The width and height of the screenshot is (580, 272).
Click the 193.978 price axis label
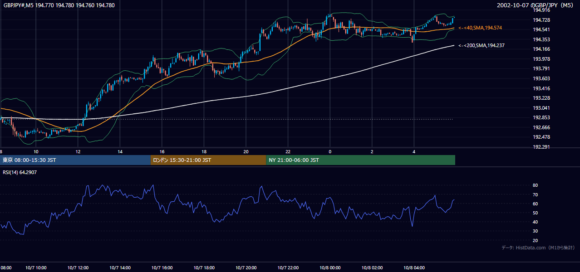tap(541, 59)
